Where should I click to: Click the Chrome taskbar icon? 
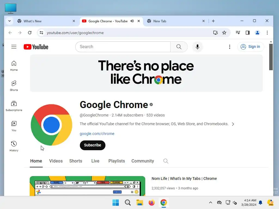point(163,202)
